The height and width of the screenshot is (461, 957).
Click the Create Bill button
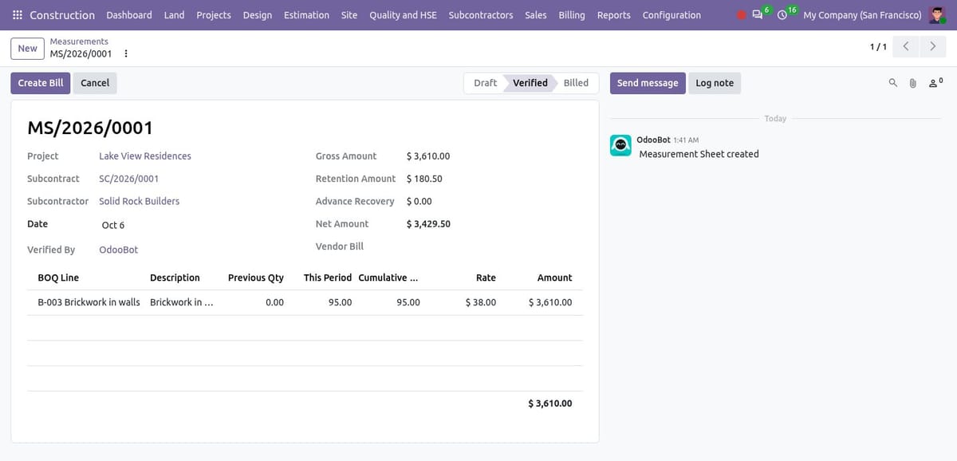(41, 83)
